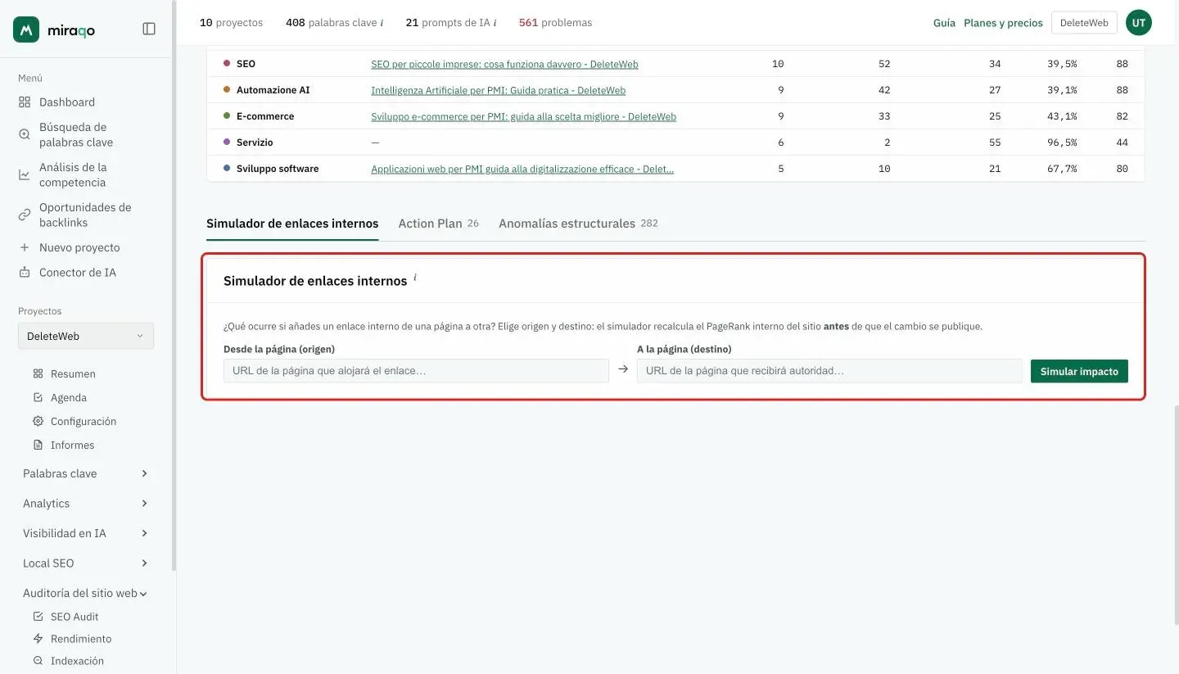The height and width of the screenshot is (674, 1179).
Task: Click the miraqo logo icon
Action: [26, 29]
